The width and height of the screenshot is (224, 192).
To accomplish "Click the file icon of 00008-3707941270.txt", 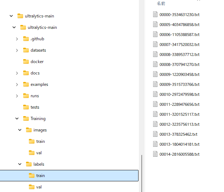I will [x=155, y=64].
